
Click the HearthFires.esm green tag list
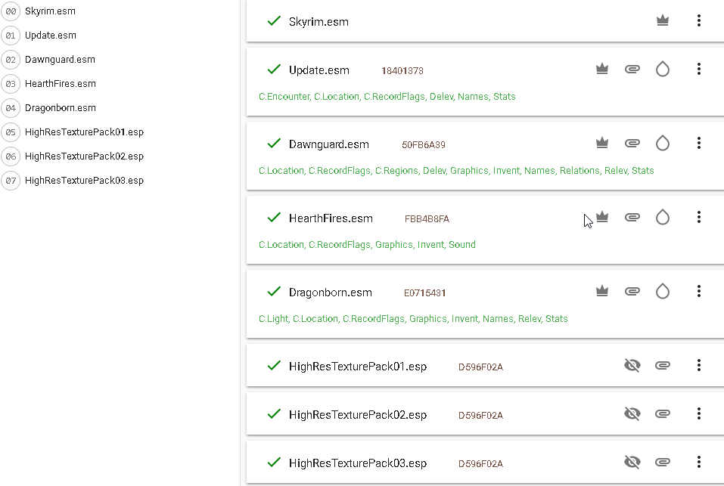coord(367,244)
